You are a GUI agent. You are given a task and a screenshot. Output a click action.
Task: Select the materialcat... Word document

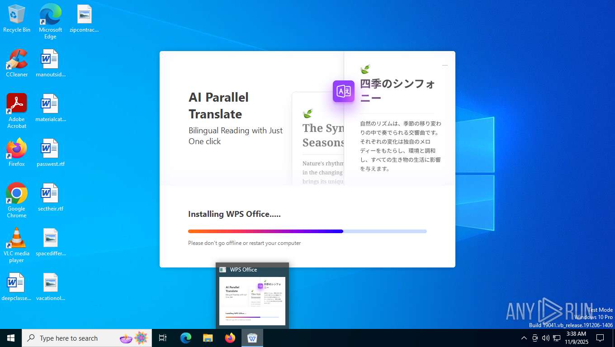click(50, 108)
